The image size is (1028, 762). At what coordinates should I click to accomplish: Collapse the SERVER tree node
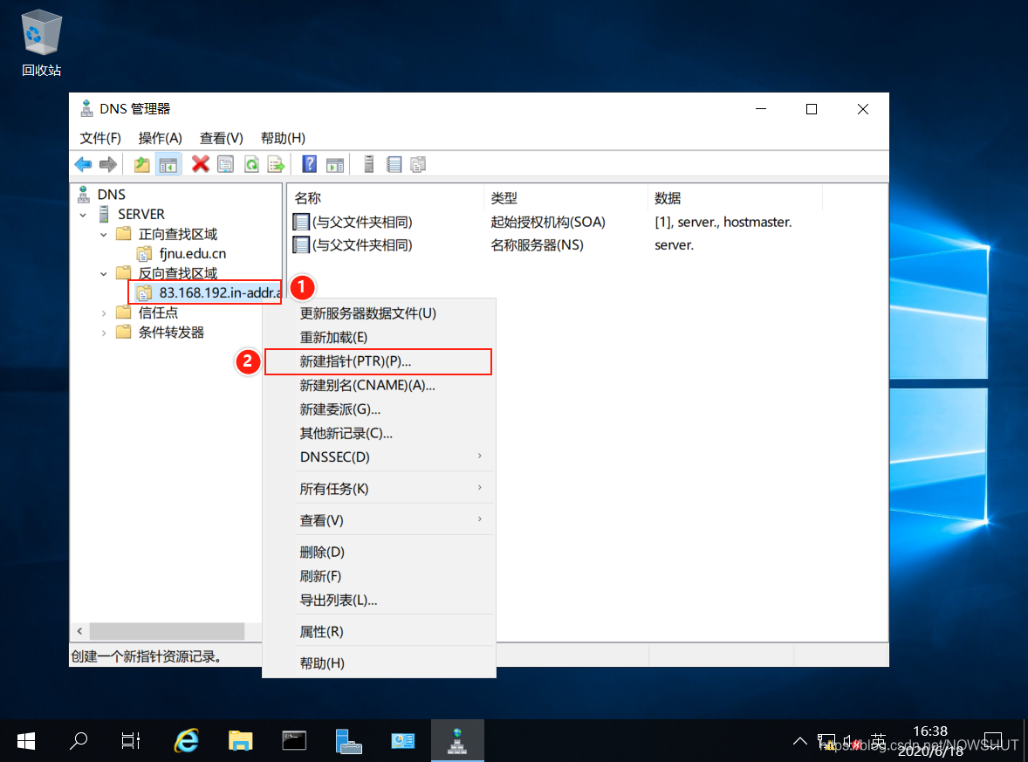pos(83,215)
